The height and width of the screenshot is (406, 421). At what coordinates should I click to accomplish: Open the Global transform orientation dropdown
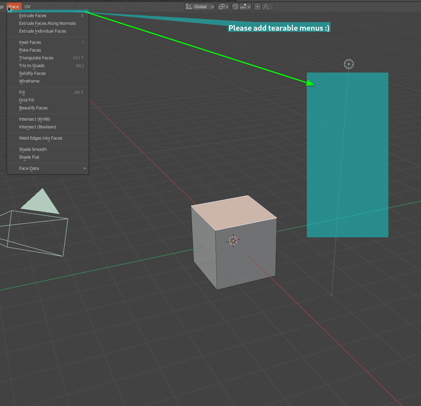[200, 7]
